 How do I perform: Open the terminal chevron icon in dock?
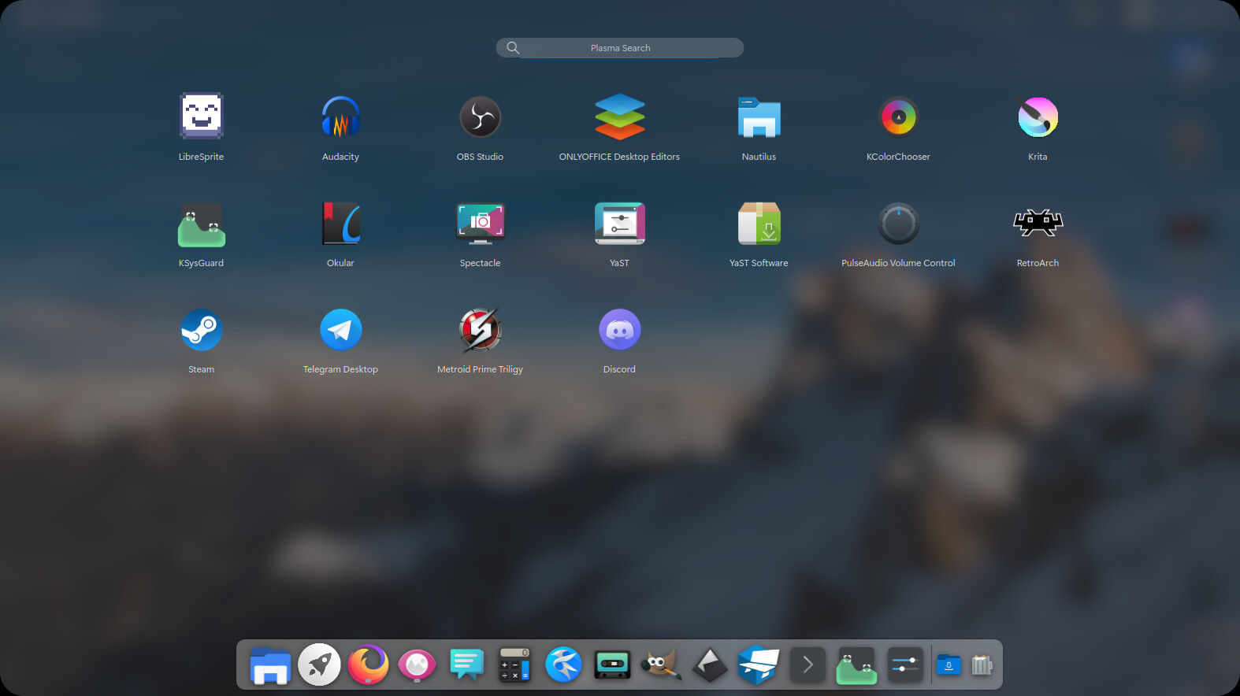pos(807,665)
